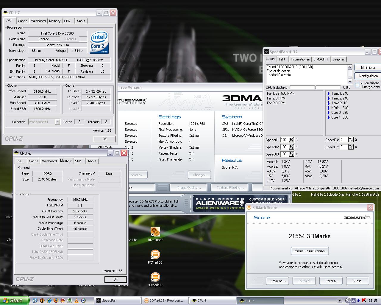This screenshot has width=381, height=305.
Task: Click orange info icon in quick launch
Action: [42, 301]
